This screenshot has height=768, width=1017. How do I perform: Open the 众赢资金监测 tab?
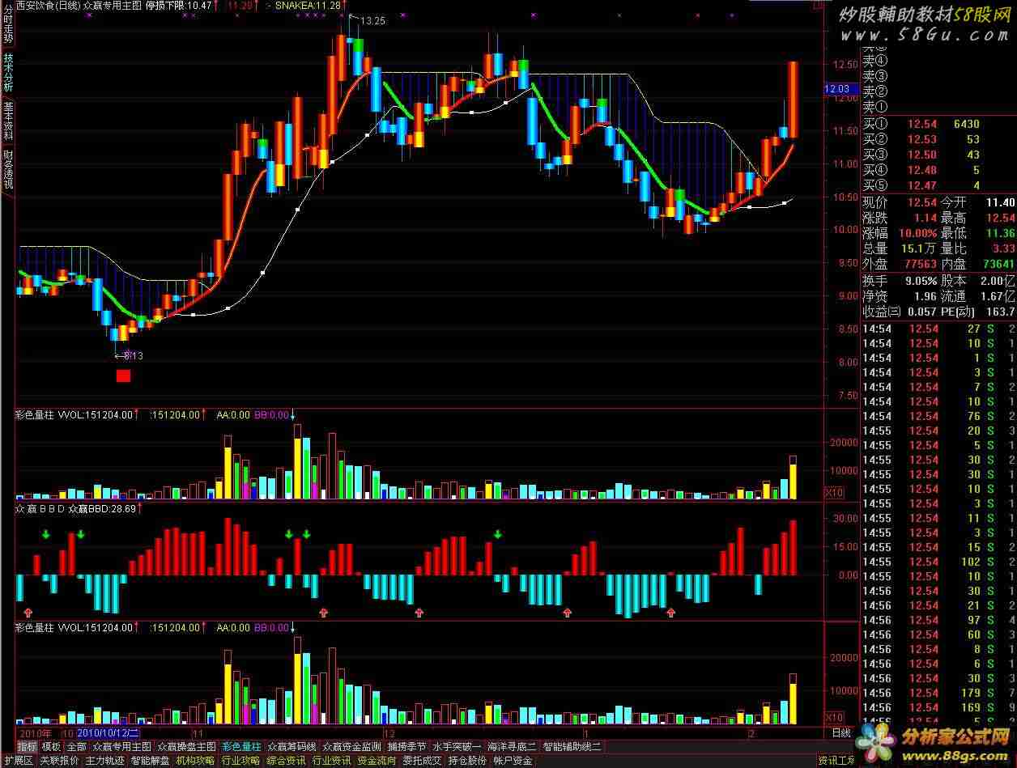(x=351, y=747)
